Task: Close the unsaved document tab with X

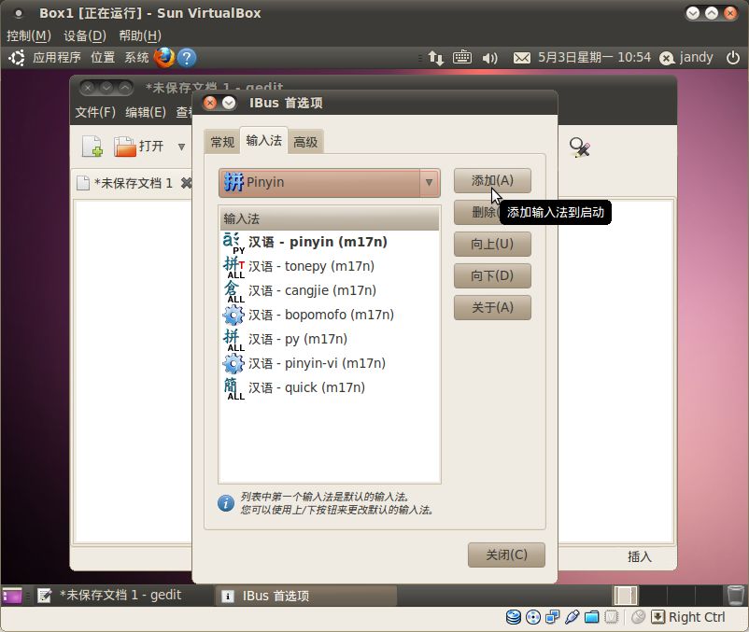Action: [x=186, y=183]
